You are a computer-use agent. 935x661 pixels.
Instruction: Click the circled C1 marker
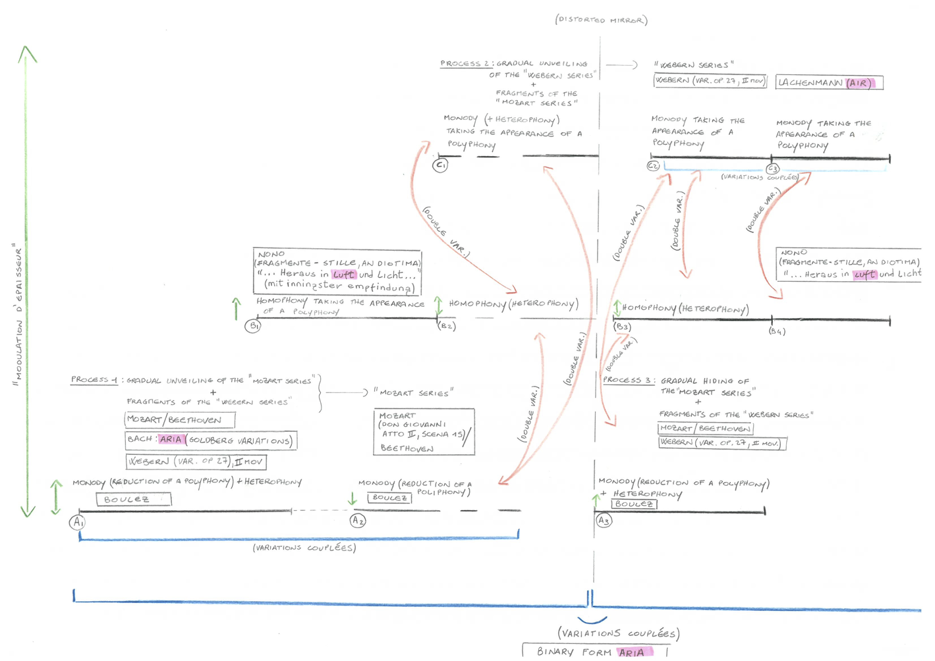click(440, 165)
